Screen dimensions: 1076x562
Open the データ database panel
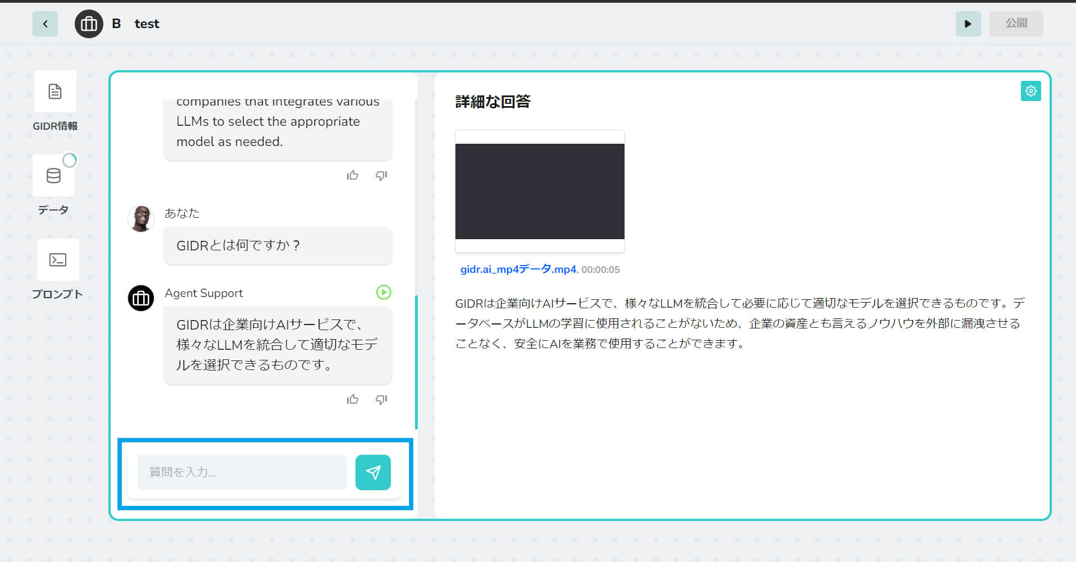(x=53, y=176)
